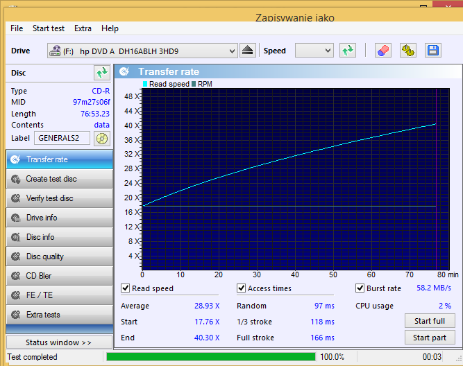Open the Start test menu
This screenshot has height=366, width=463.
coord(49,28)
